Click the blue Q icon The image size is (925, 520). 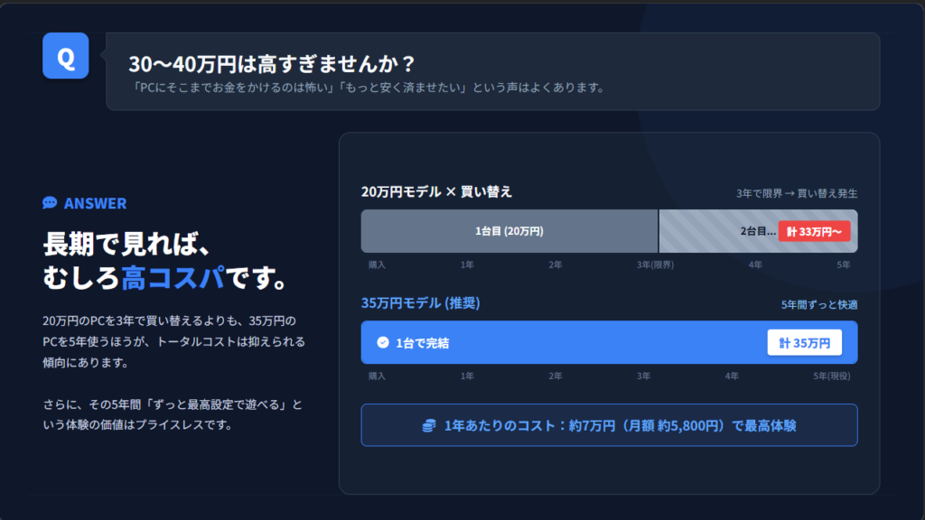coord(65,56)
